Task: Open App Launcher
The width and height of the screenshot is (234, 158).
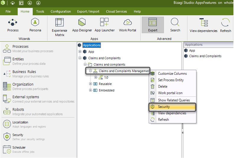Action: pos(104,25)
